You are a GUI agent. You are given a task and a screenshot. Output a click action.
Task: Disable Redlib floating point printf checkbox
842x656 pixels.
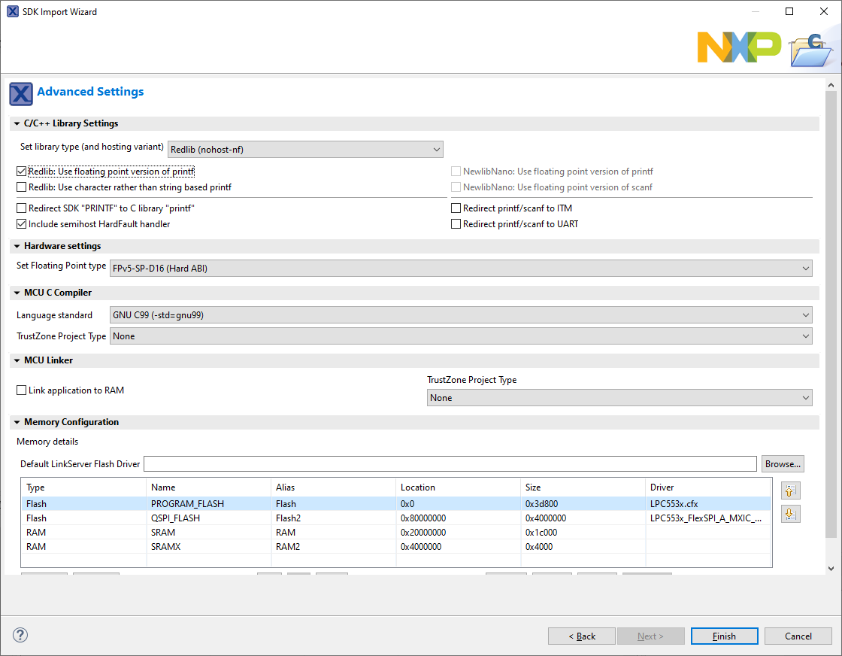[x=22, y=172]
